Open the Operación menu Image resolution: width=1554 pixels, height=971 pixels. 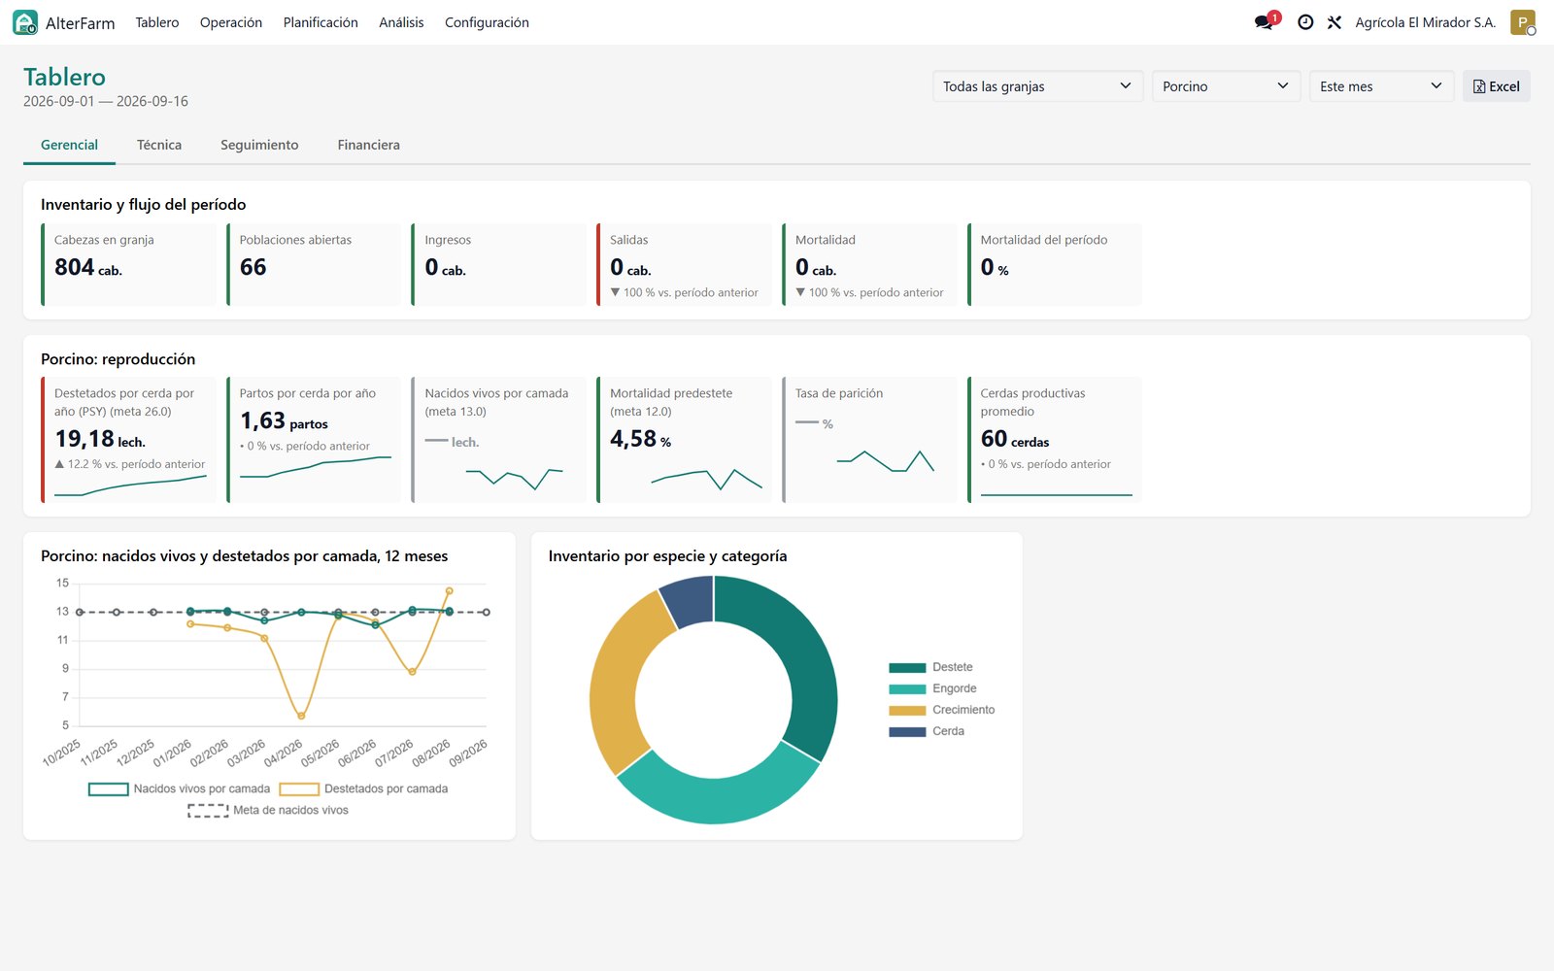[231, 22]
